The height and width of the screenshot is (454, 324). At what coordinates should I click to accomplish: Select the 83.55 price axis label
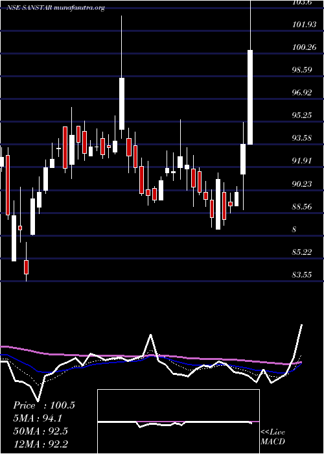[x=302, y=274]
